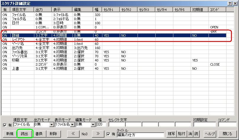Expand the 表示モード combo box

tap(72, 125)
